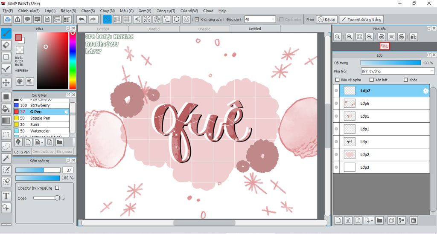
Task: Enable Xén bớt checkbox
Action: coord(372,80)
